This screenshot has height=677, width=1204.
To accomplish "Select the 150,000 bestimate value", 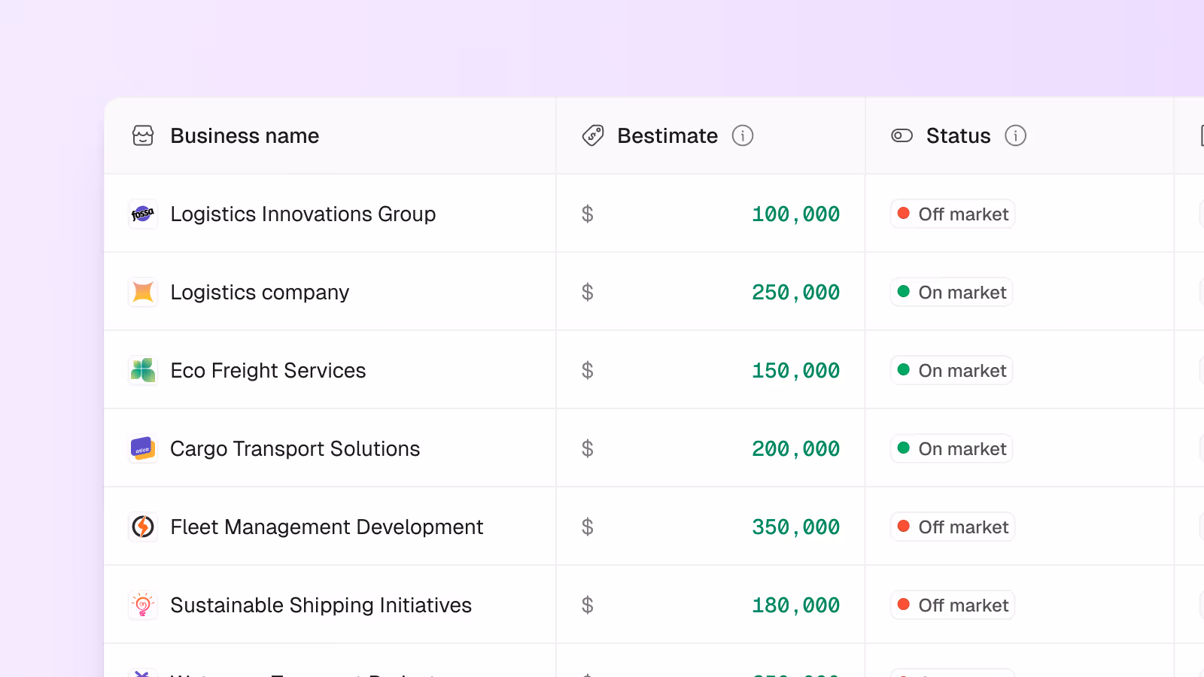I will 796,370.
